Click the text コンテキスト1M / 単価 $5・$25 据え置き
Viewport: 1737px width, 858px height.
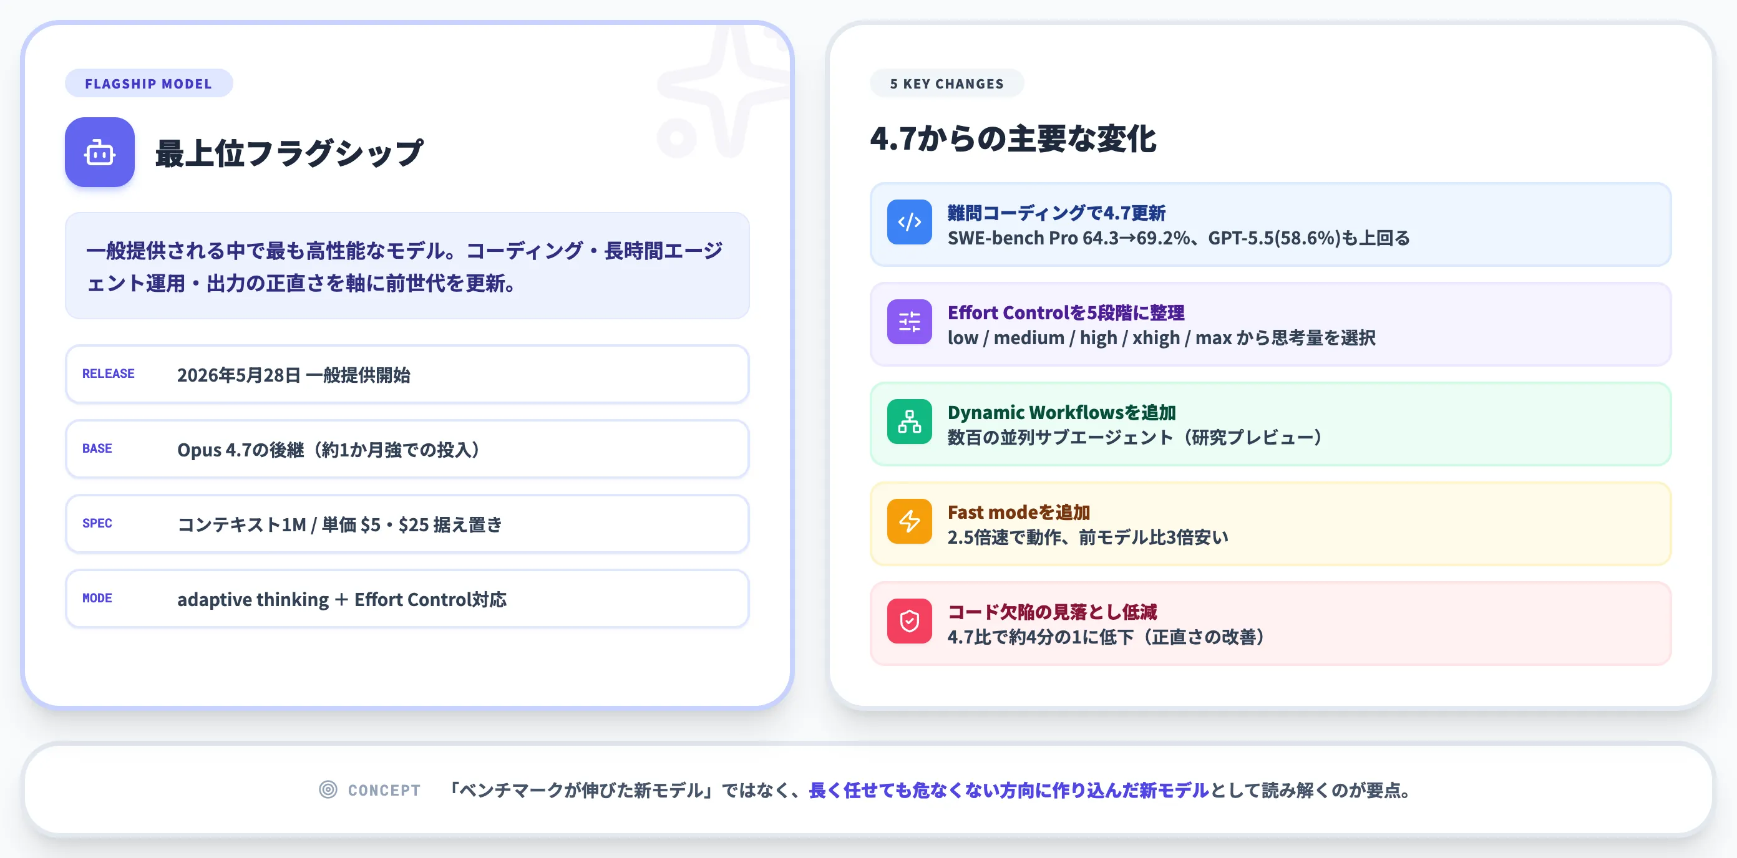coord(340,524)
